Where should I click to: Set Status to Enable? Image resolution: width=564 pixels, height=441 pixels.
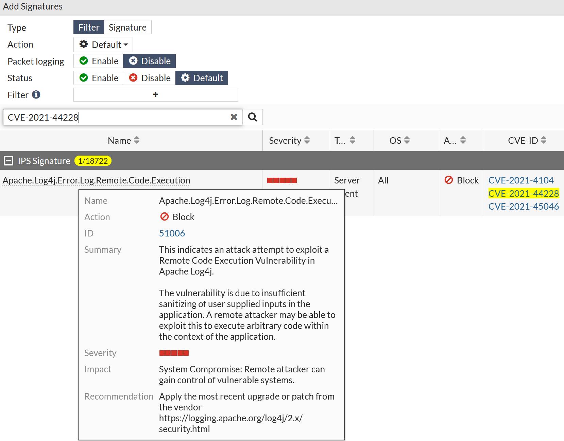click(x=99, y=78)
